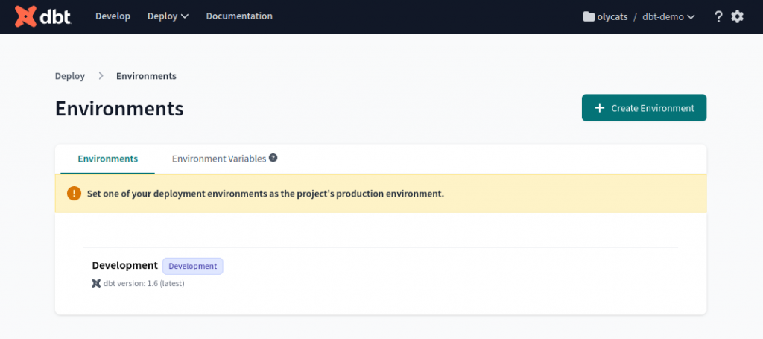This screenshot has height=339, width=763.
Task: Click the plus icon on Create Environment
Action: tap(600, 108)
